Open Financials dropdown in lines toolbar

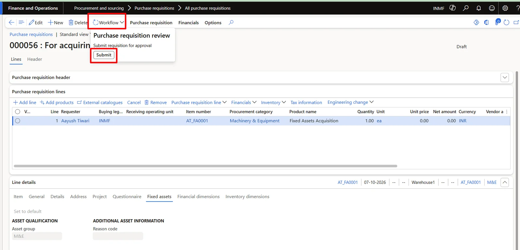point(244,102)
